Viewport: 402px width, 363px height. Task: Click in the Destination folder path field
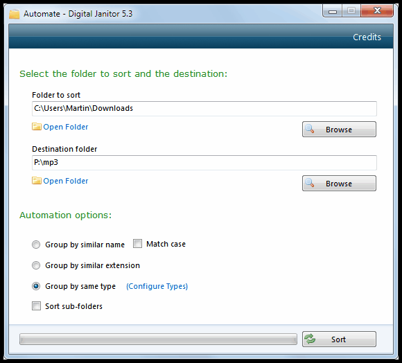coord(204,163)
